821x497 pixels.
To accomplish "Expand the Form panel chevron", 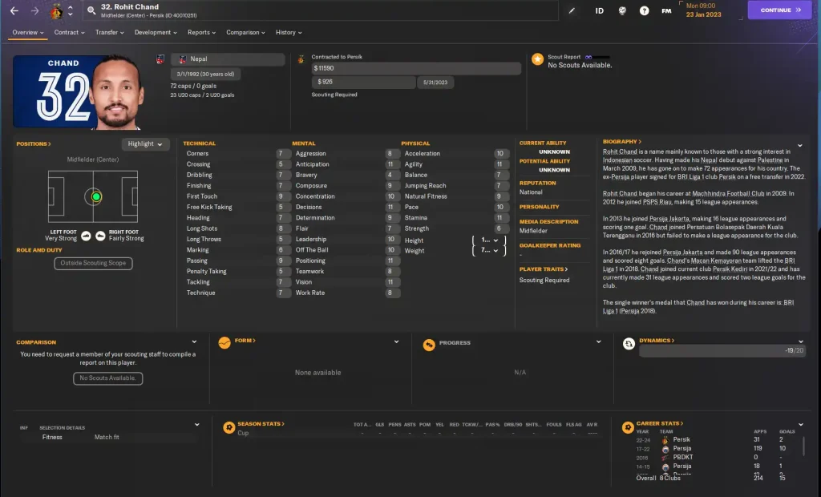I will [396, 342].
